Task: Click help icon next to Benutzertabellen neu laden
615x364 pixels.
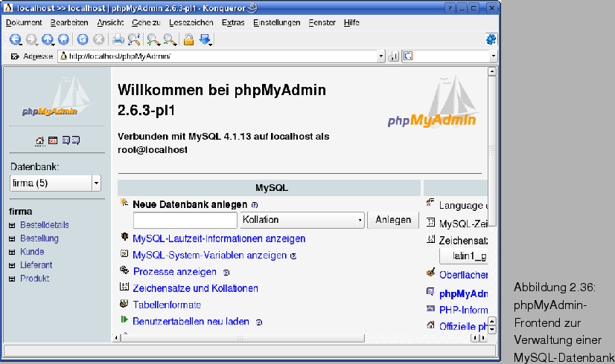Action: click(x=259, y=322)
